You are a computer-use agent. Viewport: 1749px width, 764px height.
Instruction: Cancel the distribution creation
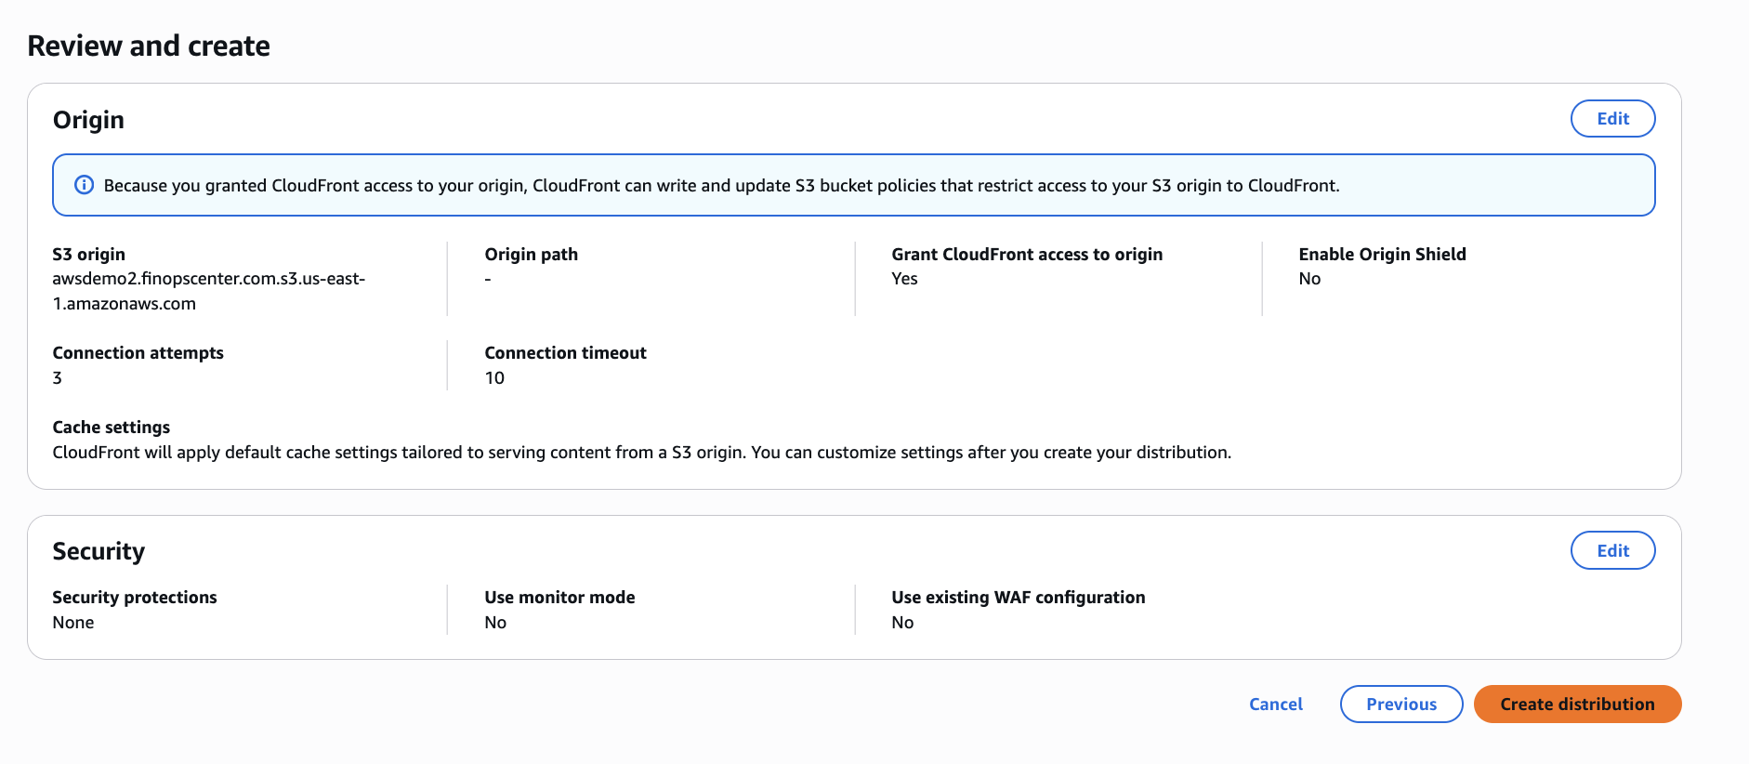pos(1275,704)
